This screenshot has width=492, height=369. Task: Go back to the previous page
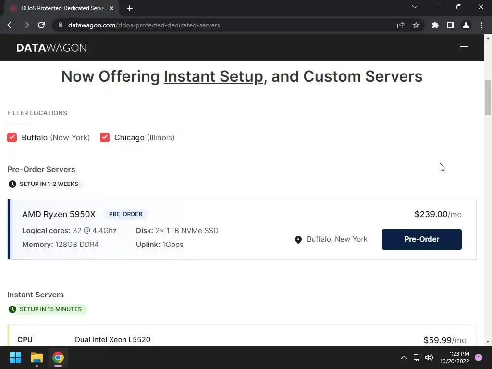pos(11,25)
